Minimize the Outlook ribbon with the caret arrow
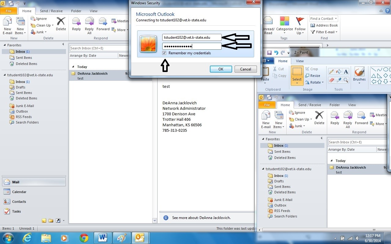The width and height of the screenshot is (391, 244). (x=381, y=11)
